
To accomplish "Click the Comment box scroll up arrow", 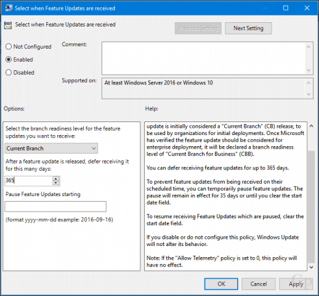I will pyautogui.click(x=309, y=47).
